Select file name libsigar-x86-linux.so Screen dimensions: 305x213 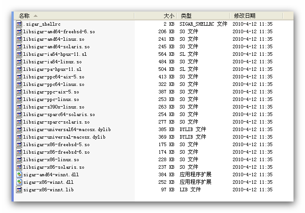(x=51, y=159)
